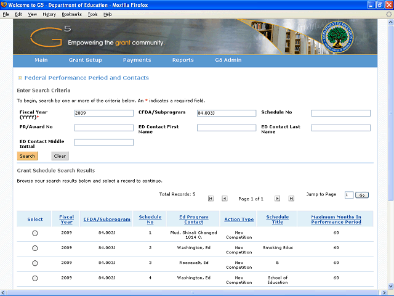Go to first page of results

(x=211, y=199)
